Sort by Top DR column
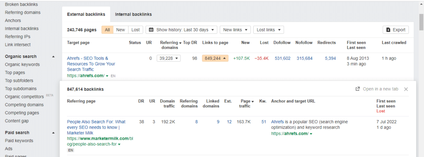Image resolution: width=424 pixels, height=157 pixels. tap(190, 43)
